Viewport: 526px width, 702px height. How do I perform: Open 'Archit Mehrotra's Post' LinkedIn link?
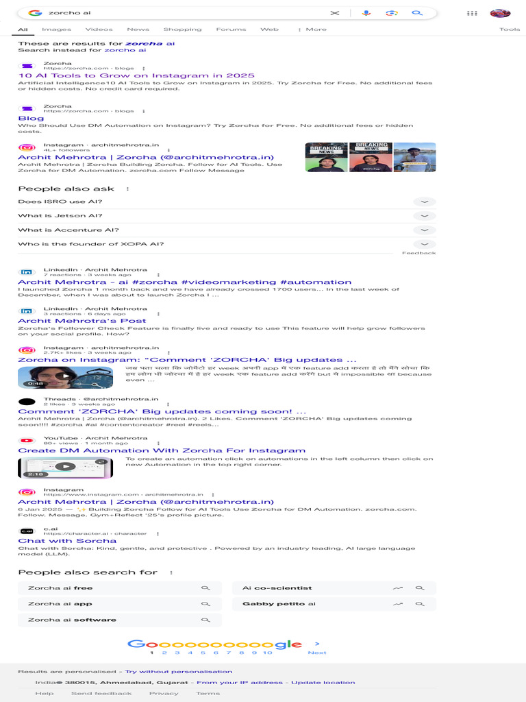coord(82,321)
